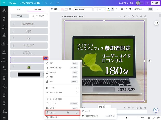Screen dimensions: 161x120
Task: Click the Magic assistant sparkle button
Action: click(x=156, y=110)
